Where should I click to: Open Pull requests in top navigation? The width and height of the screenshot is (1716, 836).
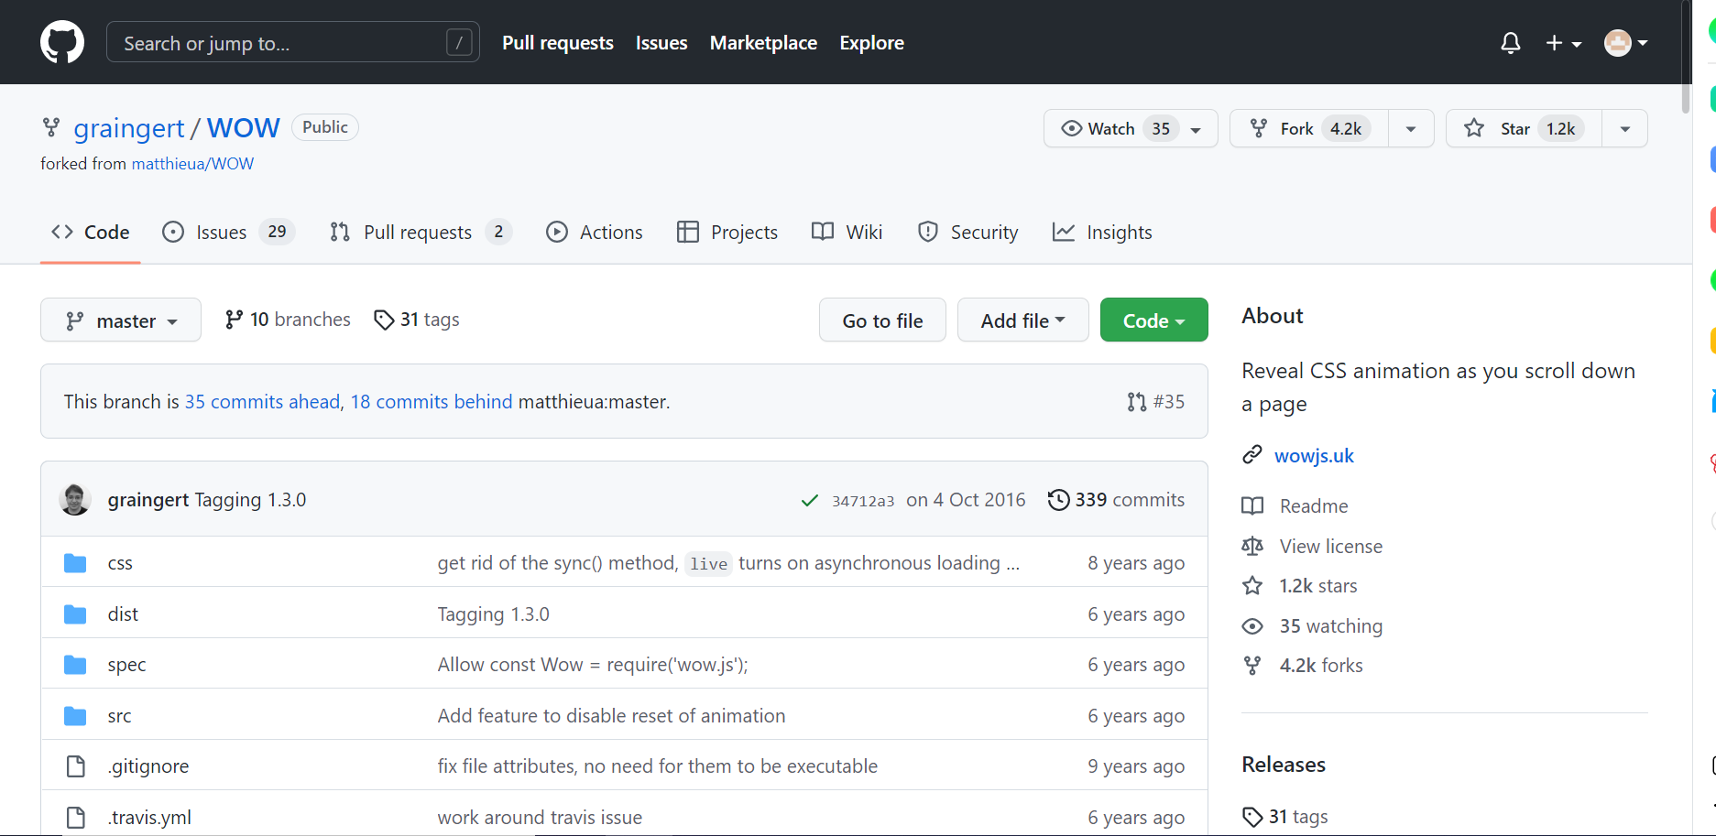tap(558, 43)
